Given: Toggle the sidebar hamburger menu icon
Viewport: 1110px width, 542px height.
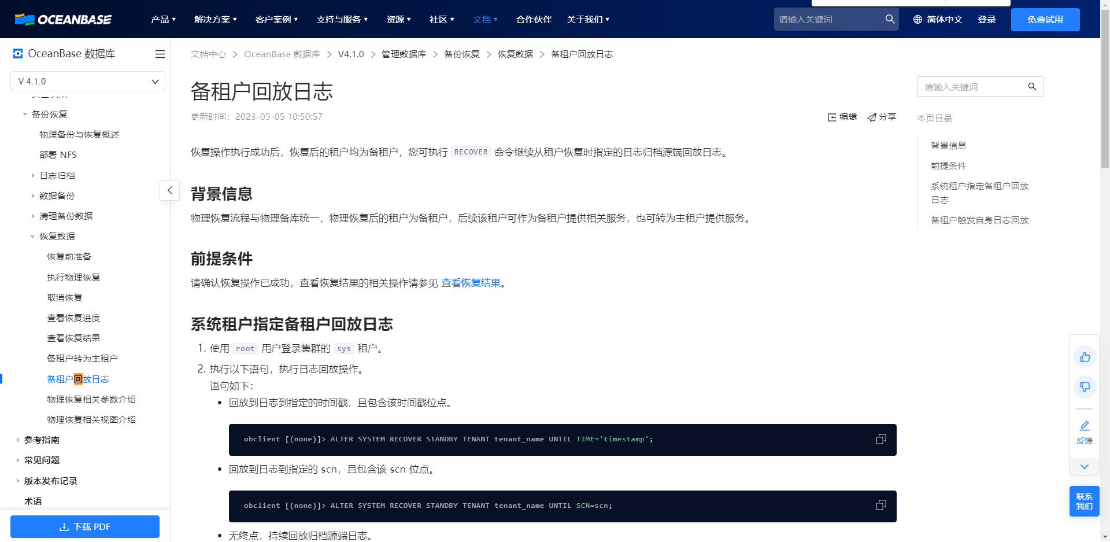Looking at the screenshot, I should click(160, 54).
